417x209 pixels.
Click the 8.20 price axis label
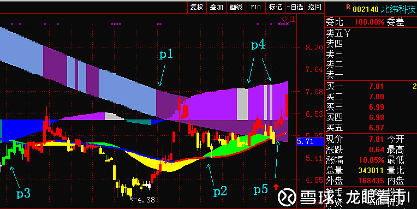[x=314, y=48]
